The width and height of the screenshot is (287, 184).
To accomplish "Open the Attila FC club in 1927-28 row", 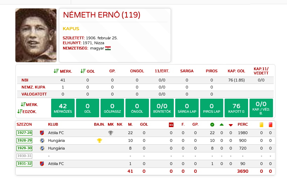I will [56, 133].
